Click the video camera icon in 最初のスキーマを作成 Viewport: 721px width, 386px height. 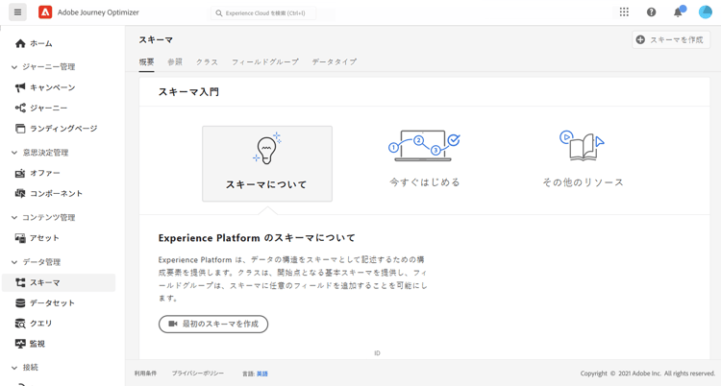click(173, 324)
